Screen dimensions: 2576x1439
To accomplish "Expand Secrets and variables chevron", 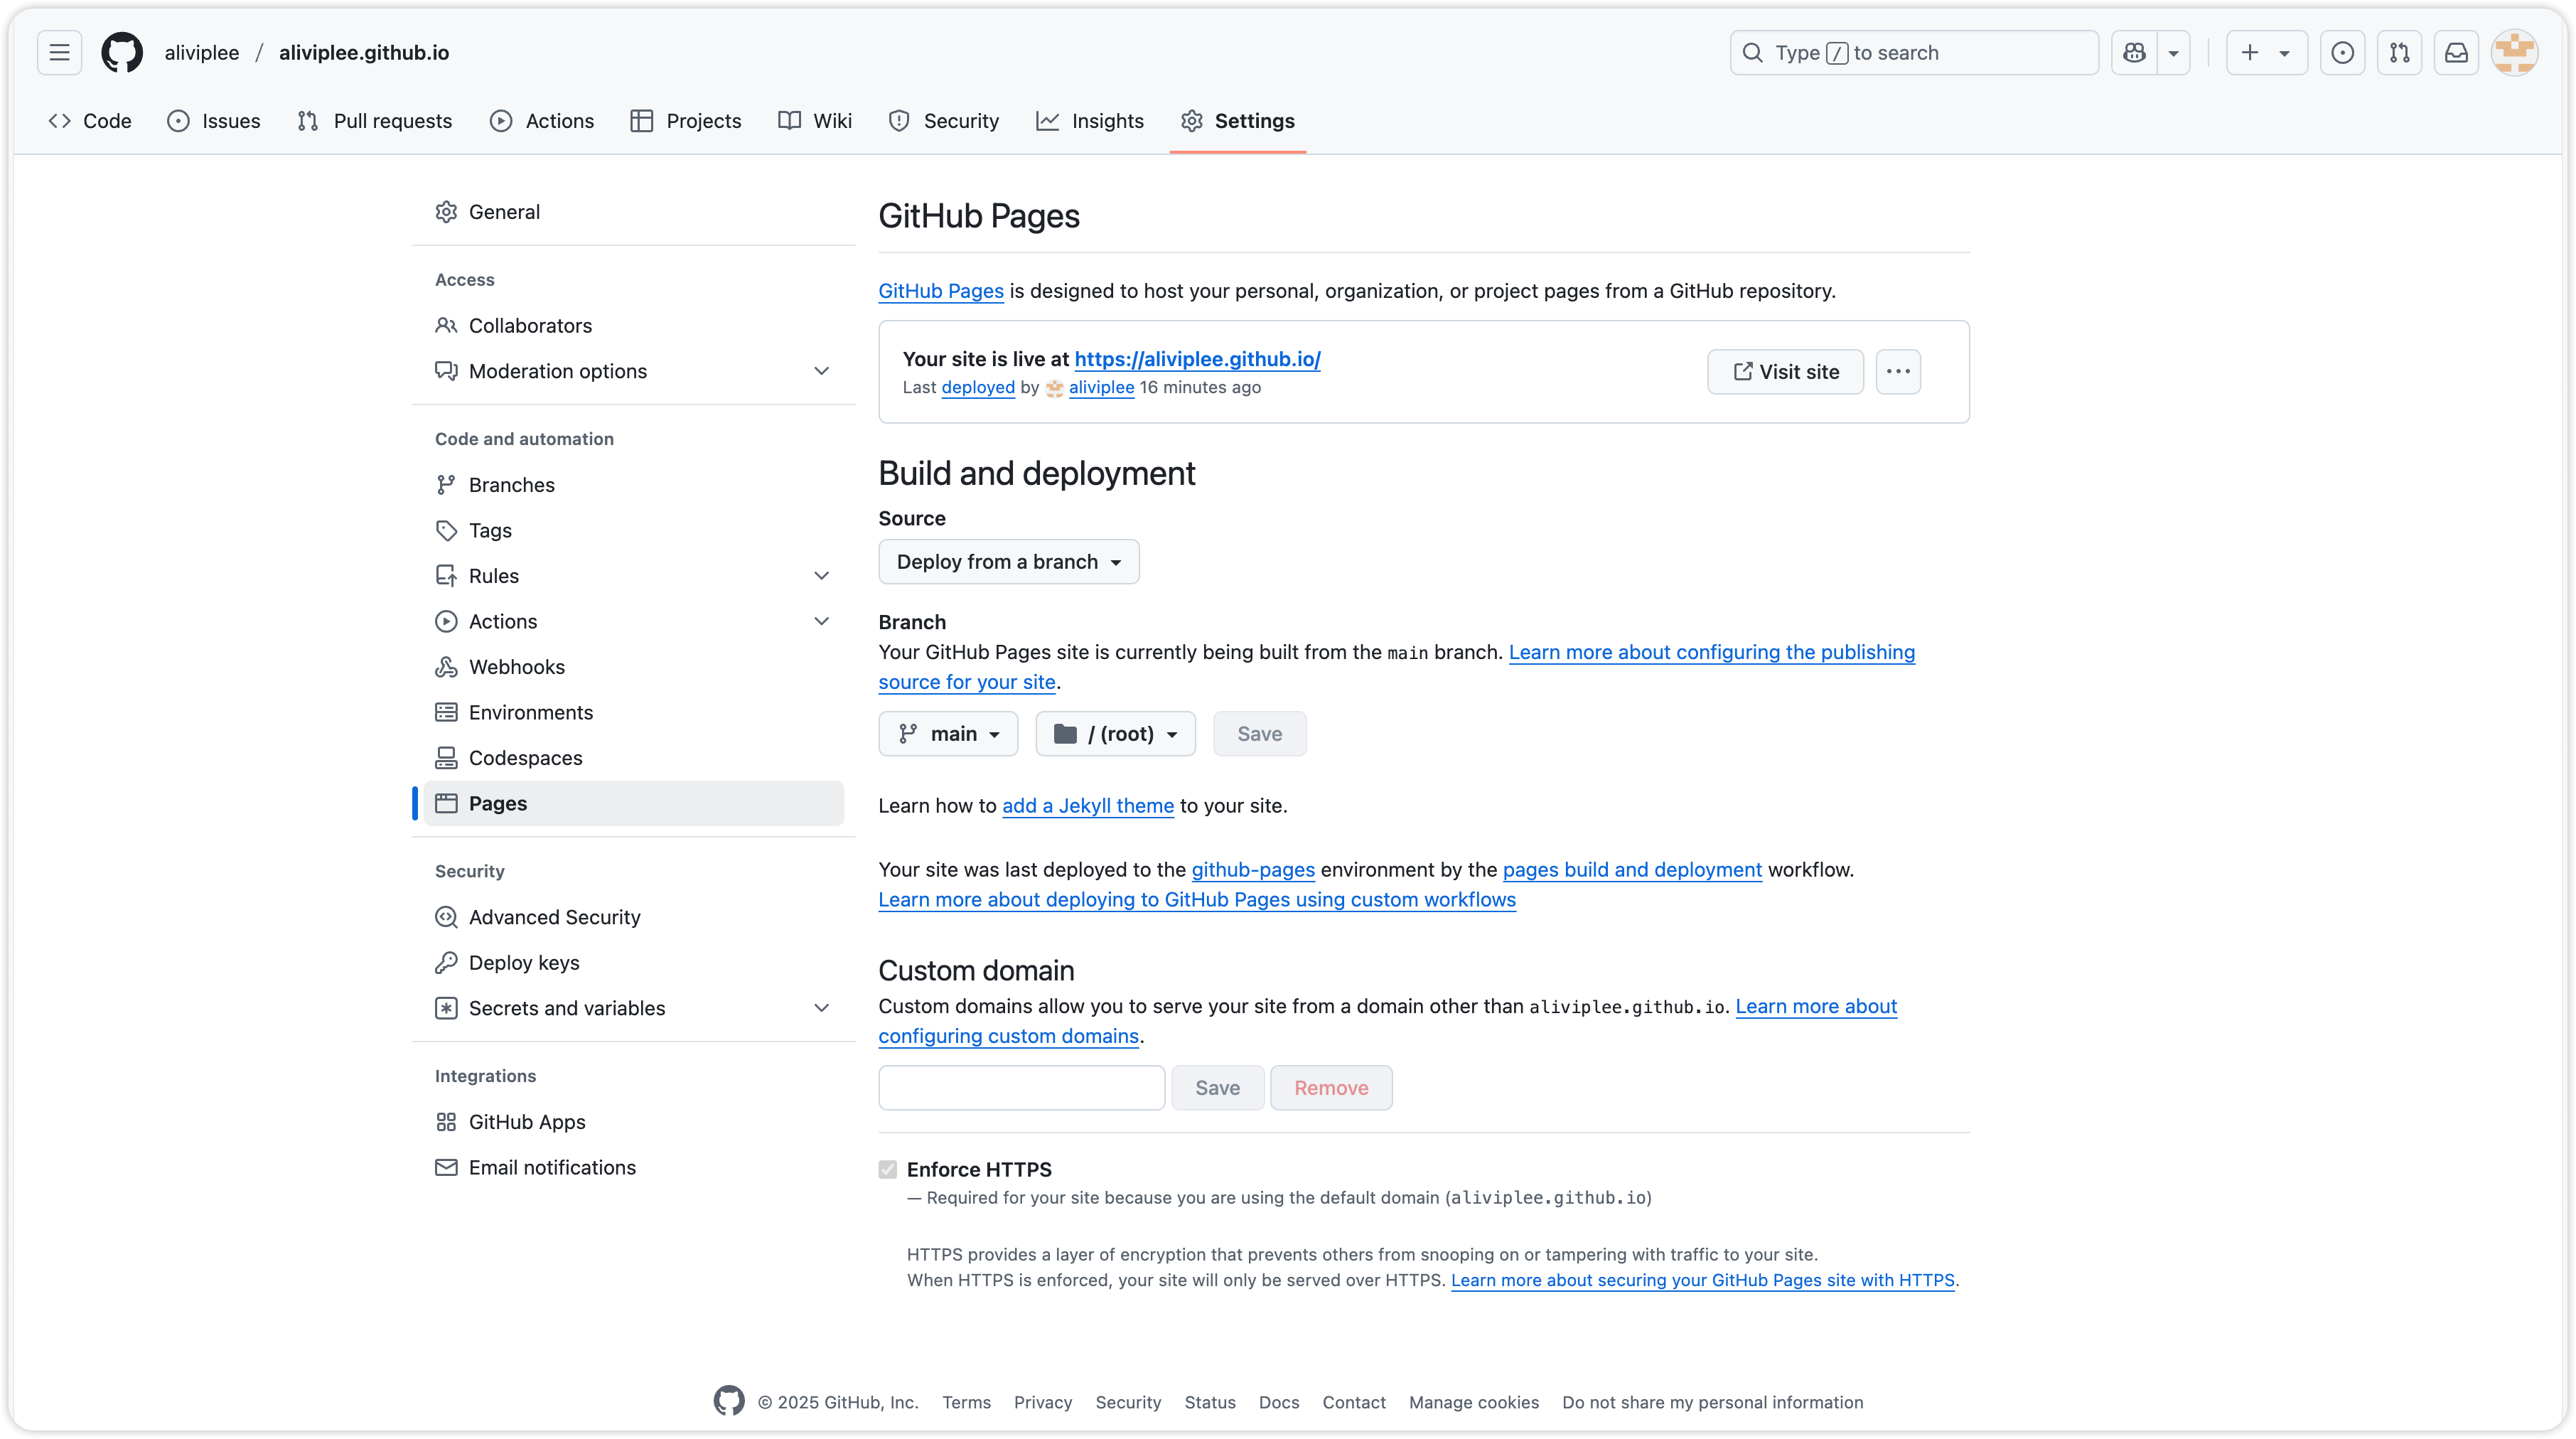I will [x=821, y=1007].
